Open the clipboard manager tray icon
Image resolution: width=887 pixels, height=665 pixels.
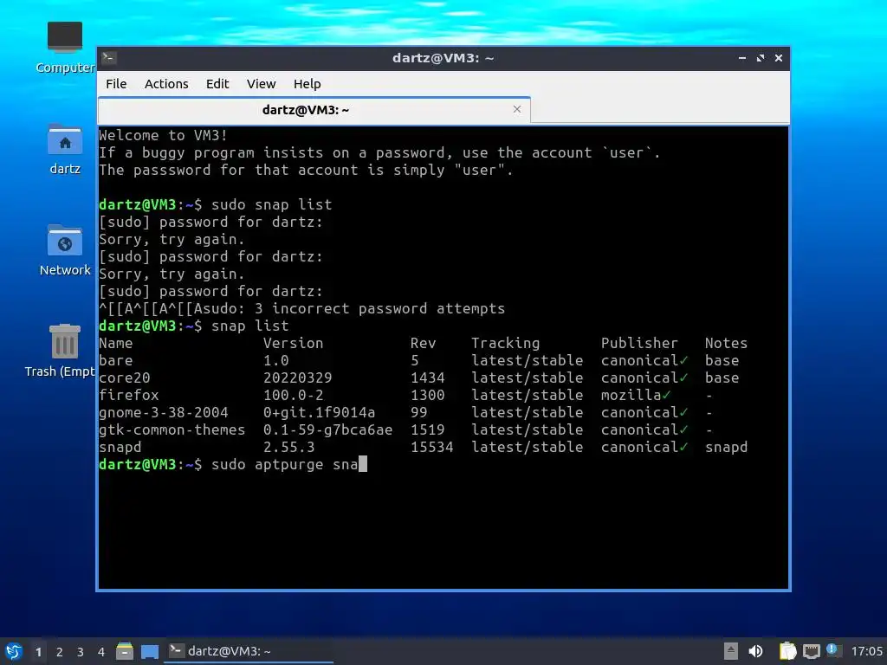[787, 651]
